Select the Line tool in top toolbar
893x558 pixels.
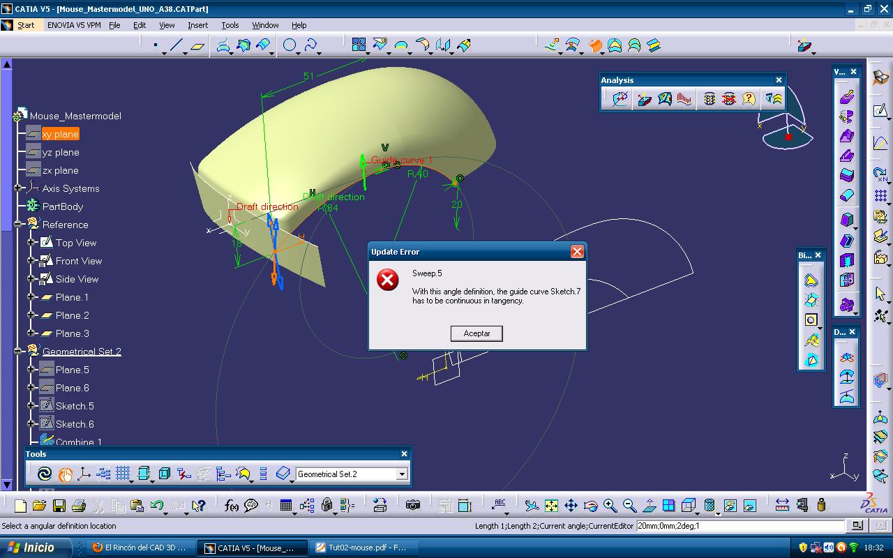click(x=177, y=46)
